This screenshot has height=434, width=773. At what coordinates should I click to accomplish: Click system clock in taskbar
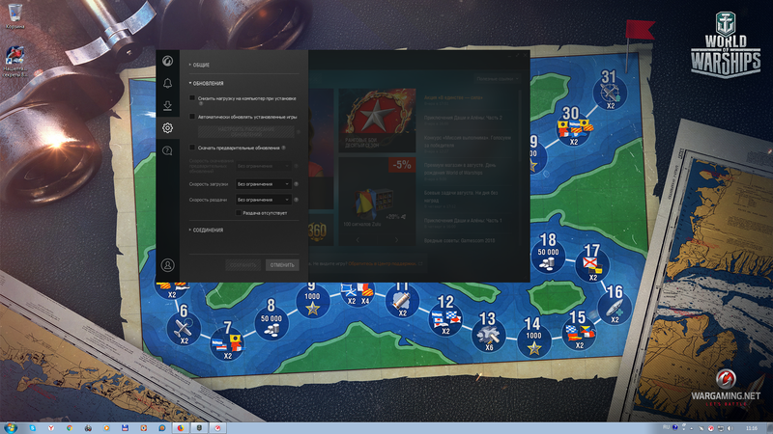(752, 428)
